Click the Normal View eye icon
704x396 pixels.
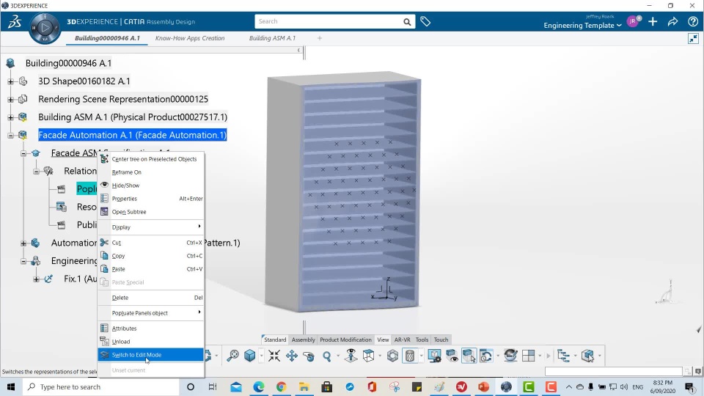(351, 356)
